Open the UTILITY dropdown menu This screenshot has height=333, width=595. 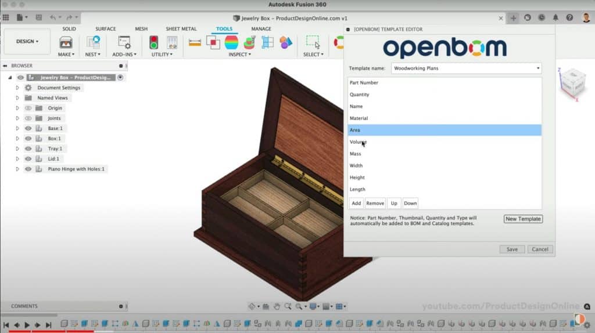tap(162, 55)
